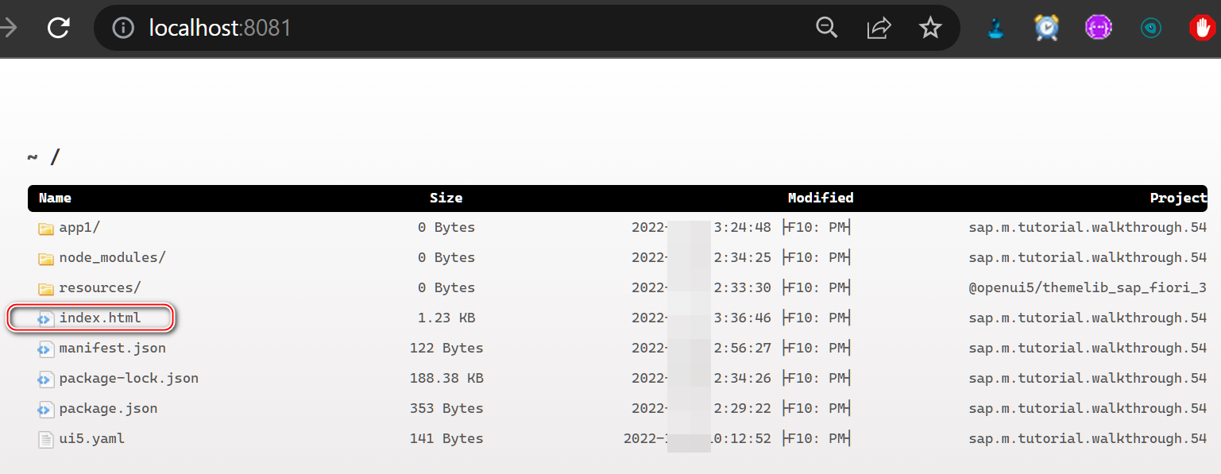Click the share page icon
The image size is (1221, 474).
pos(879,29)
